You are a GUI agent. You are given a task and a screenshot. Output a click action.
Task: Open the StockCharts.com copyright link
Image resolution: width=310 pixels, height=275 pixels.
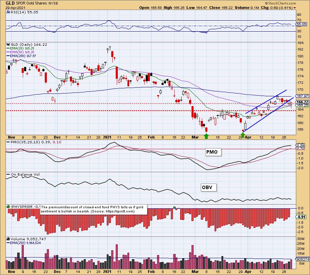pyautogui.click(x=280, y=3)
